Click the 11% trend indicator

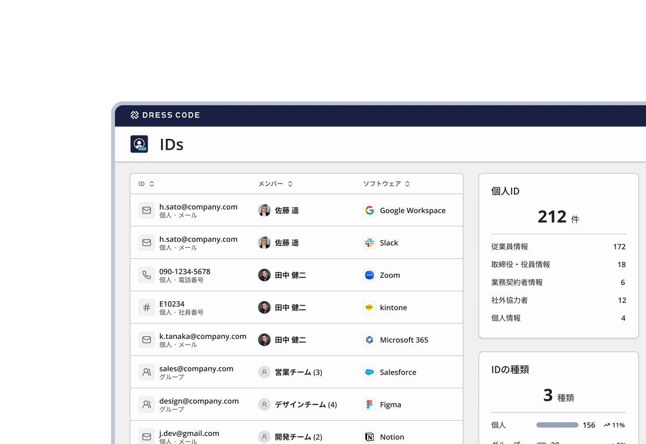614,425
